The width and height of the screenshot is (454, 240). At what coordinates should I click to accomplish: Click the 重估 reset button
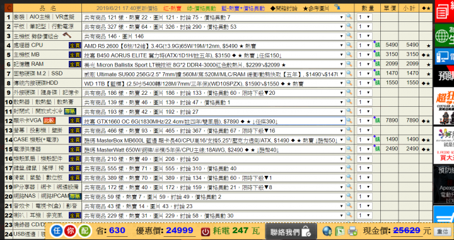point(442,231)
